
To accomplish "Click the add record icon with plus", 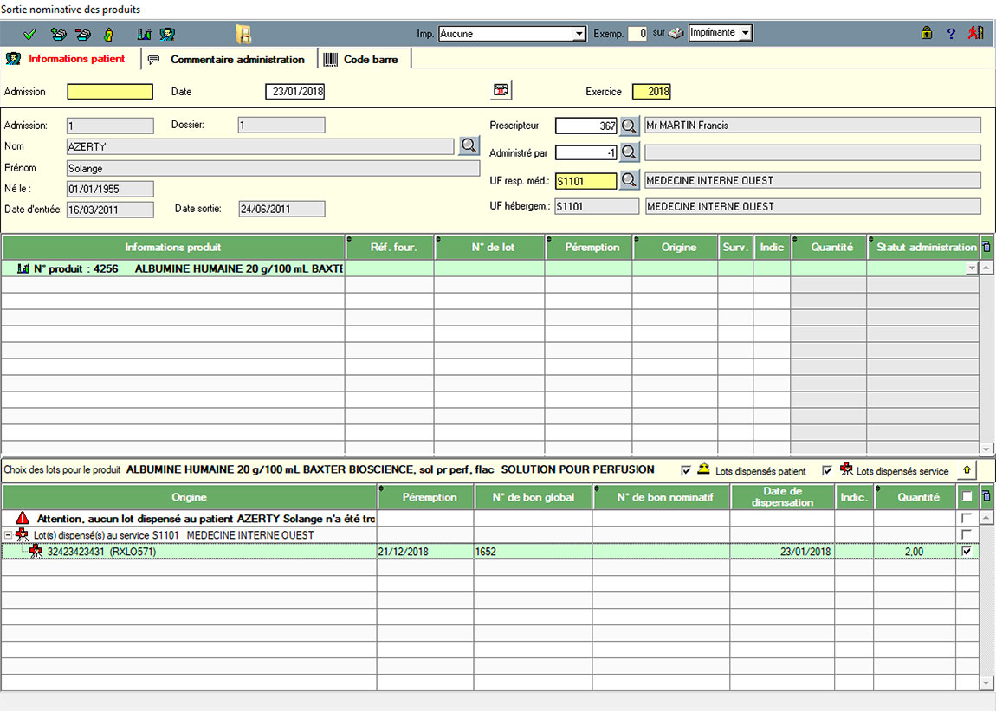I will pyautogui.click(x=58, y=34).
